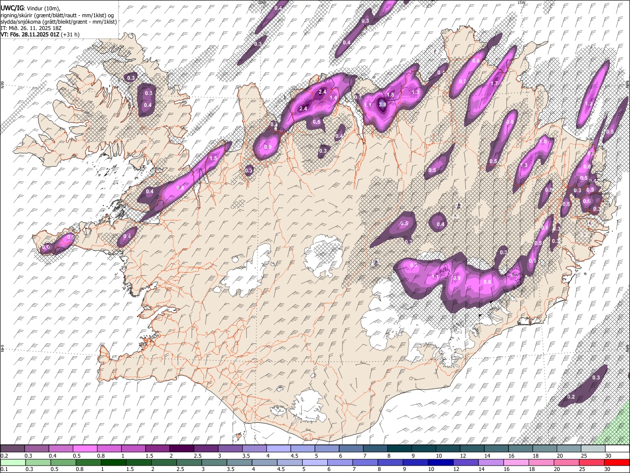Click the bright pink 0.5 swatch in upper scale
This screenshot has width=630, height=473.
click(x=85, y=448)
